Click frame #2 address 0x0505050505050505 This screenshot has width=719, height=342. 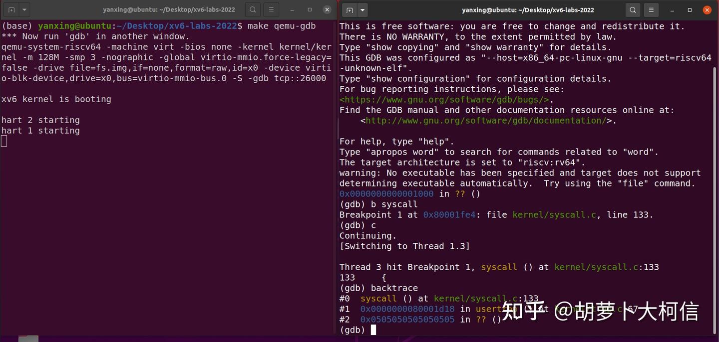407,319
